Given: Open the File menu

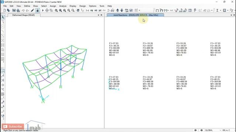Looking at the screenshot, I should click(5, 6).
